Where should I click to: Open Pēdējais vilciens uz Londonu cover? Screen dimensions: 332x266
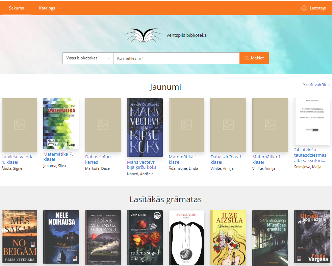[103, 238]
